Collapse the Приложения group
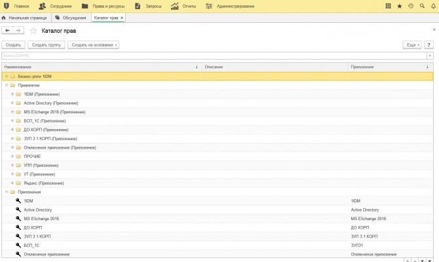Viewport: 439px width, 262px height. coord(7,192)
